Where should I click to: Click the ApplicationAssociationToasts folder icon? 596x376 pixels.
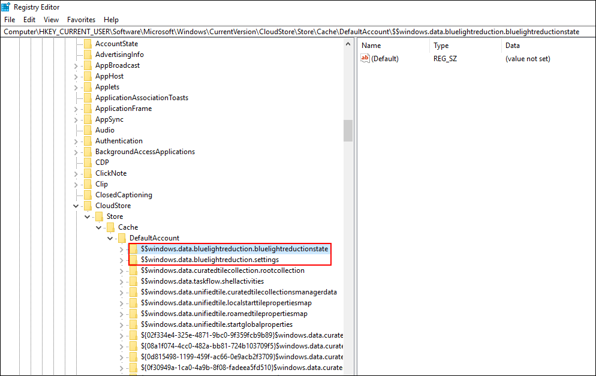tap(88, 98)
